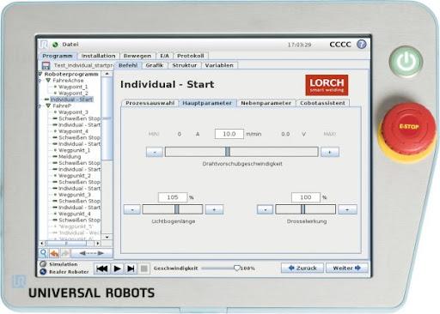Screen dimensions: 440x314
Task: Decrease Drahtvorschubgeschwindigkeit with minus button
Action: coord(155,152)
